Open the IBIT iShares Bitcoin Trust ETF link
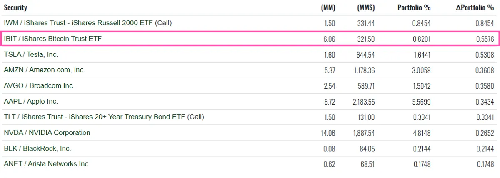The image size is (500, 178). pos(52,39)
